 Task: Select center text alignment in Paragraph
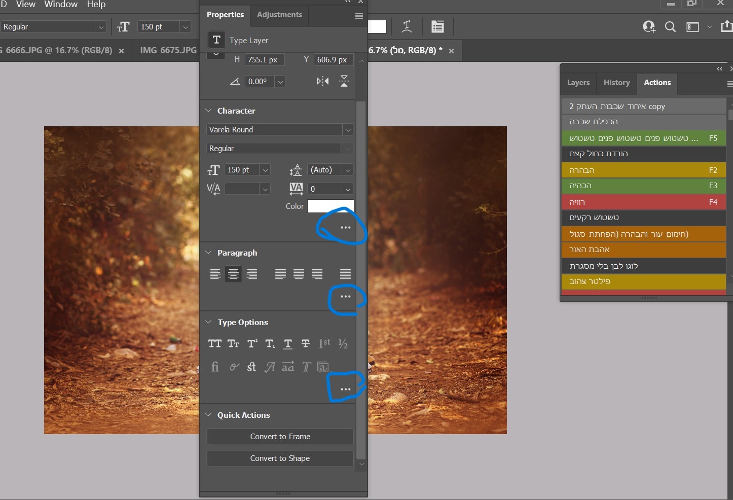[x=233, y=274]
